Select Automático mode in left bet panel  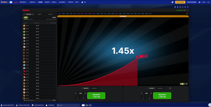click(94, 88)
